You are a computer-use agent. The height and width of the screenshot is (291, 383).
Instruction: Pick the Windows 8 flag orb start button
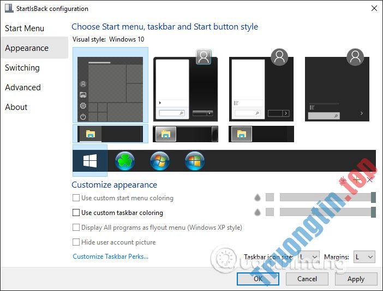coord(195,161)
